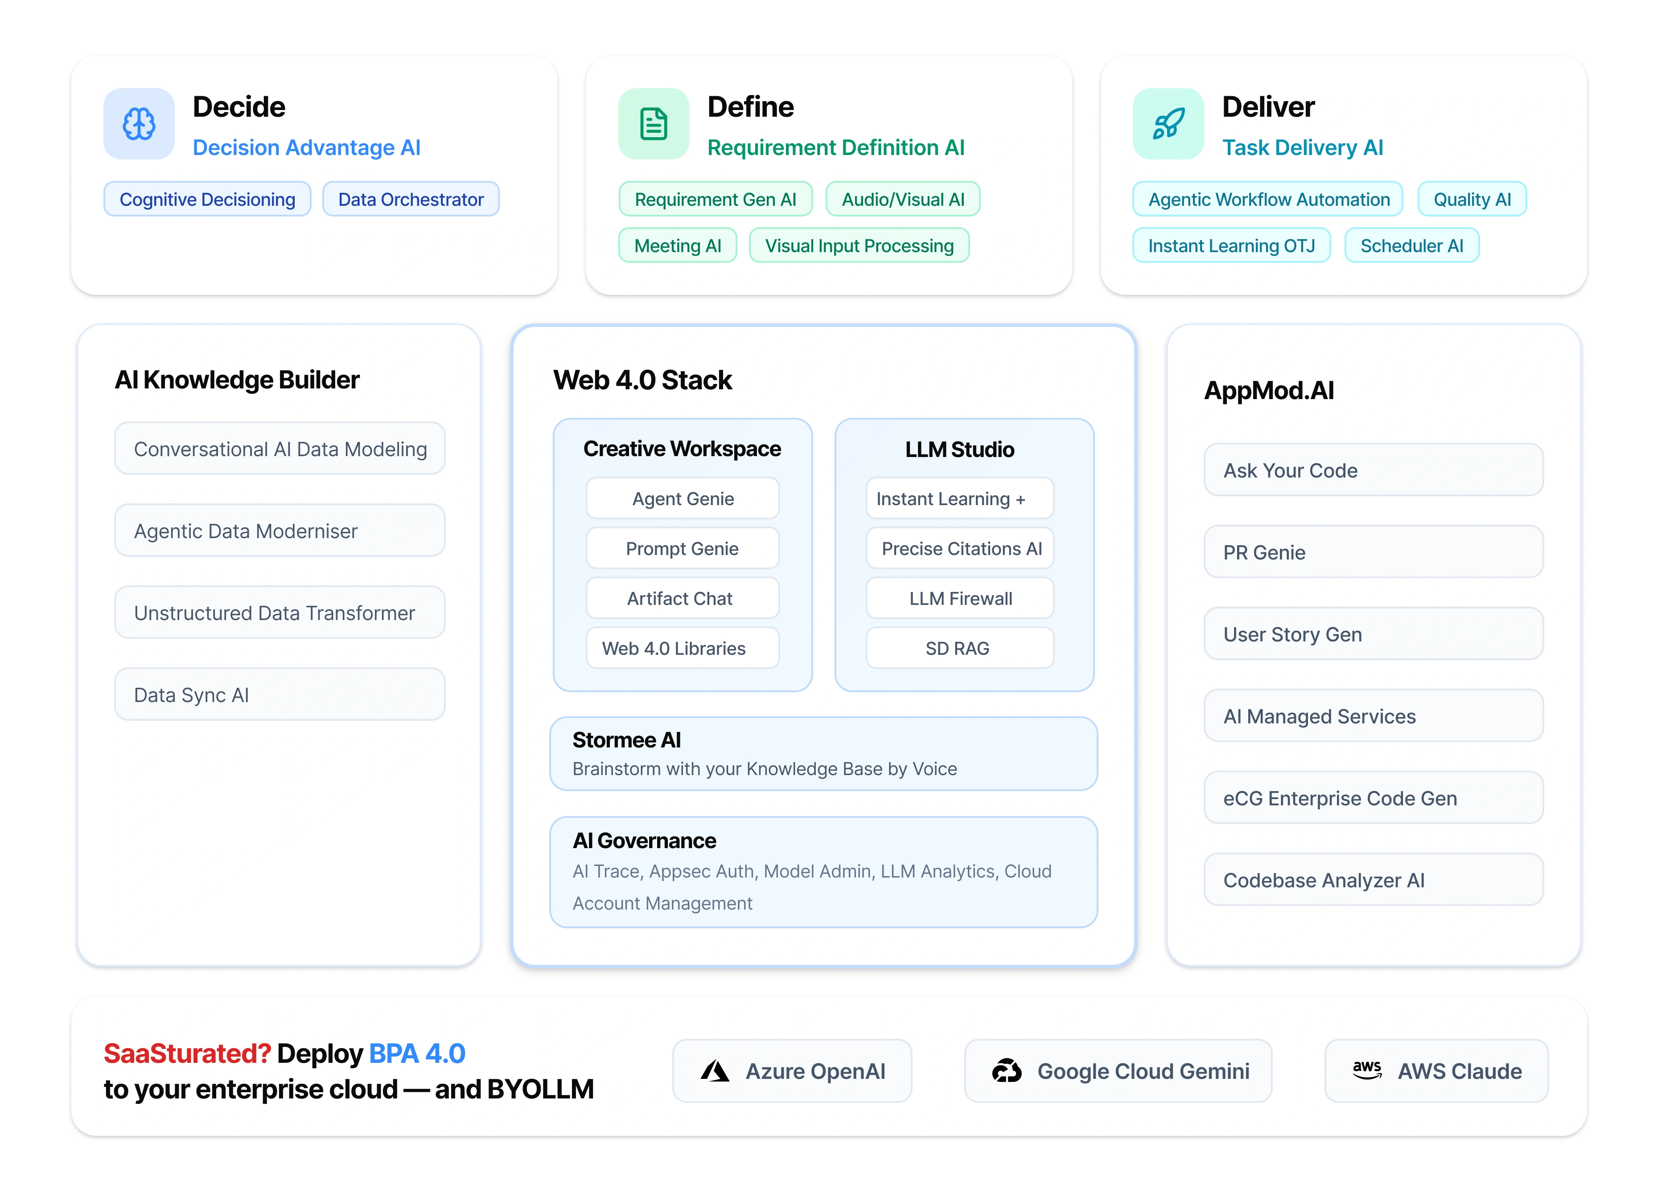Open the Scheduler AI tag
Screen dimensions: 1678x1192
click(1411, 245)
